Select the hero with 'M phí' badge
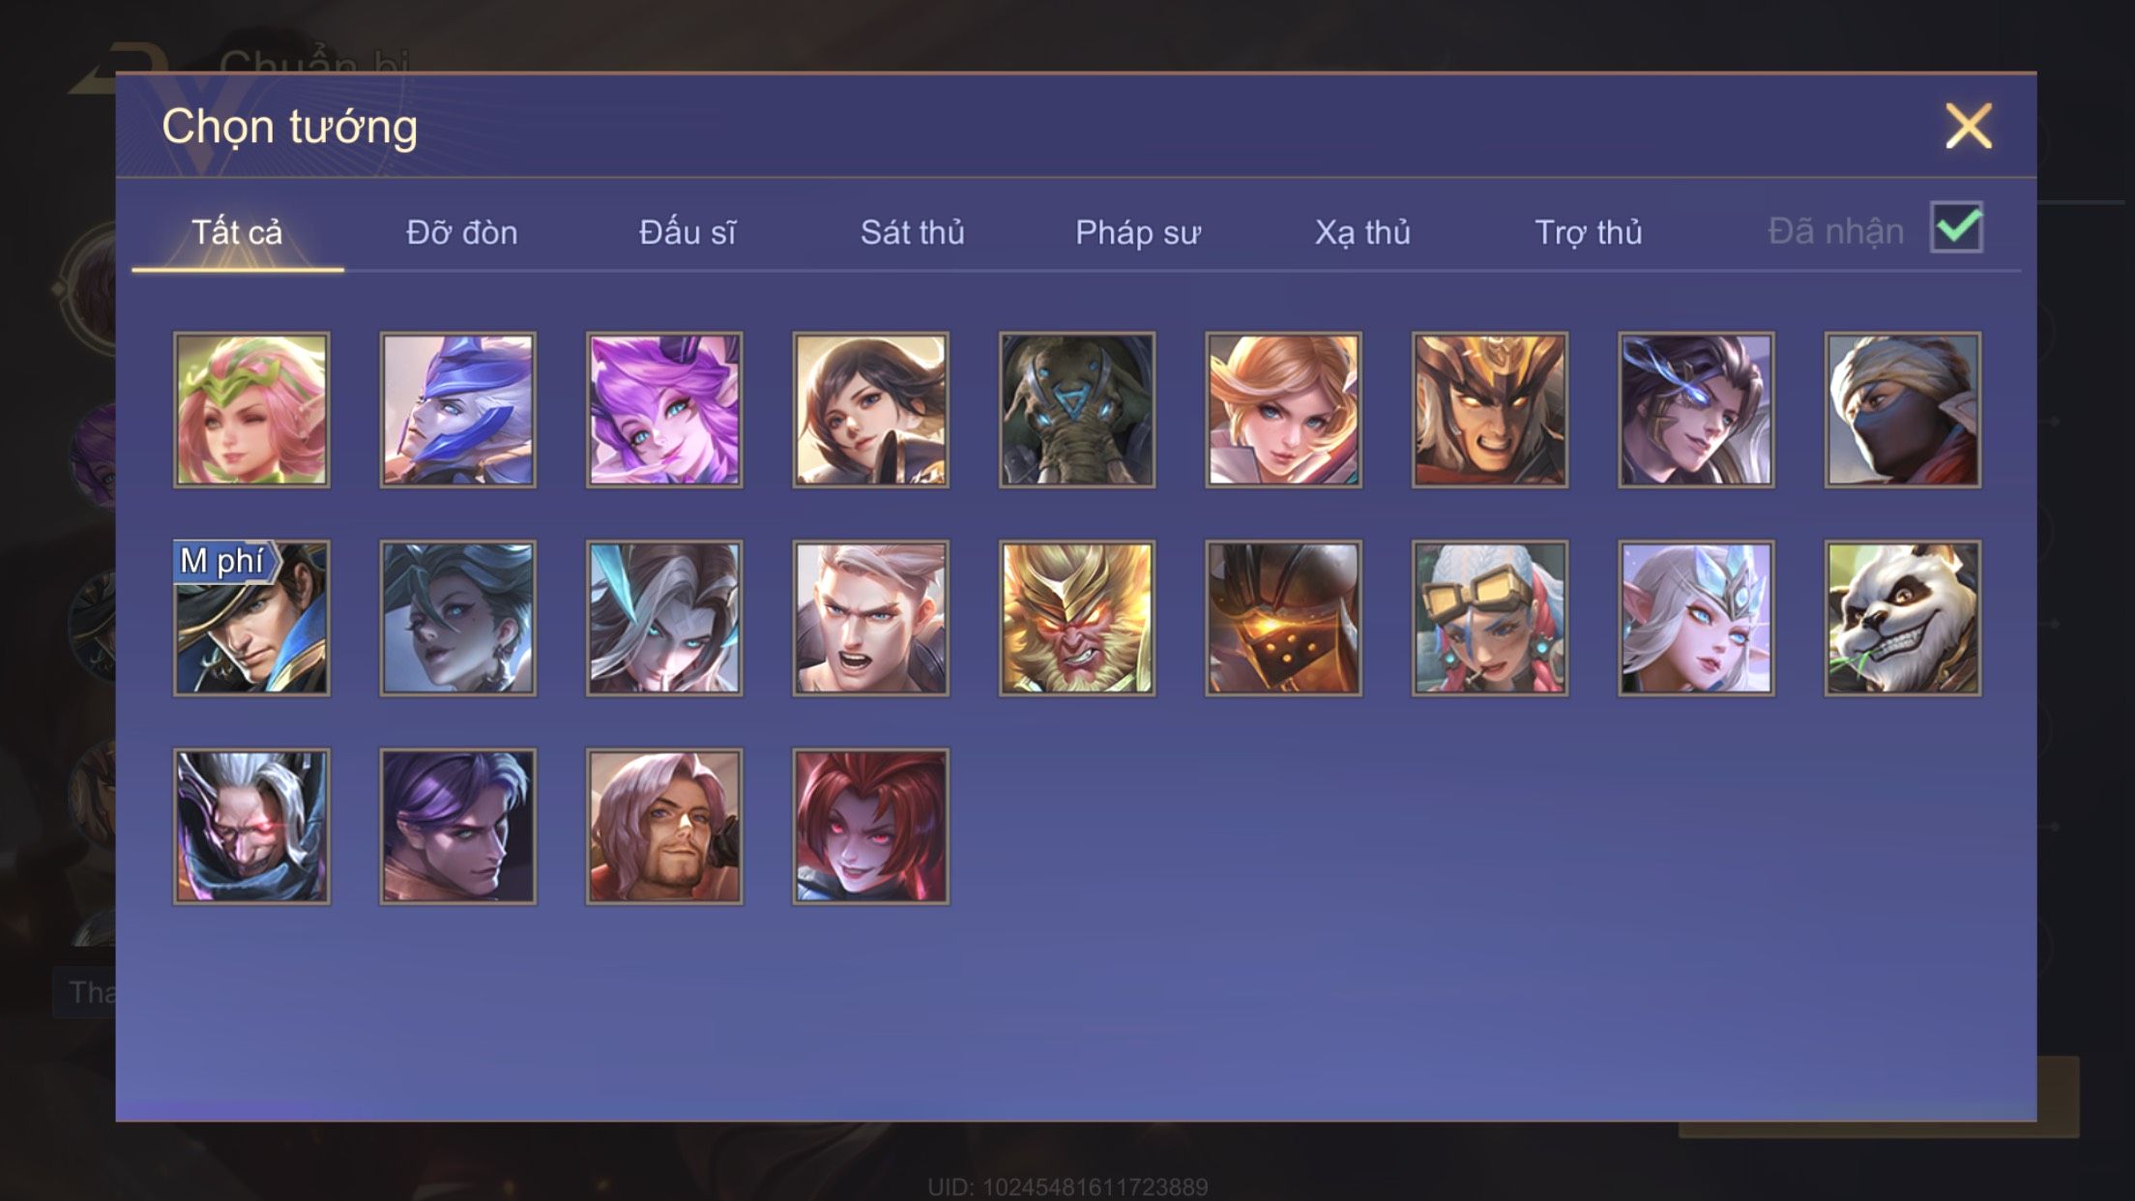The width and height of the screenshot is (2135, 1201). (x=251, y=618)
